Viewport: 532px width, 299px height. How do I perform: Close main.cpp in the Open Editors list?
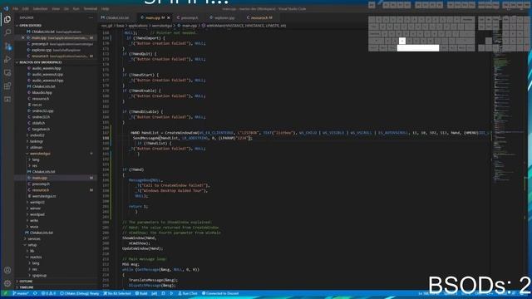(x=22, y=37)
